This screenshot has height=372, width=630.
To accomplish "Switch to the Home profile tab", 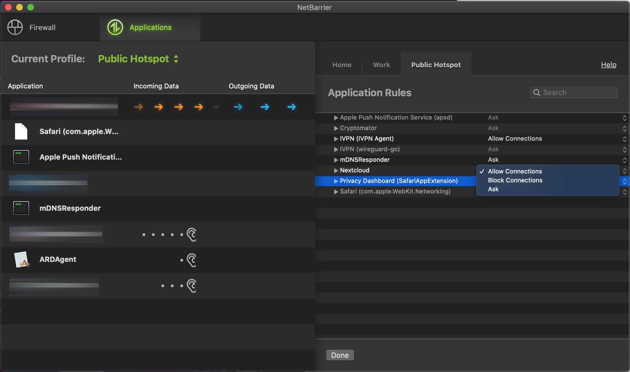I will pyautogui.click(x=342, y=65).
